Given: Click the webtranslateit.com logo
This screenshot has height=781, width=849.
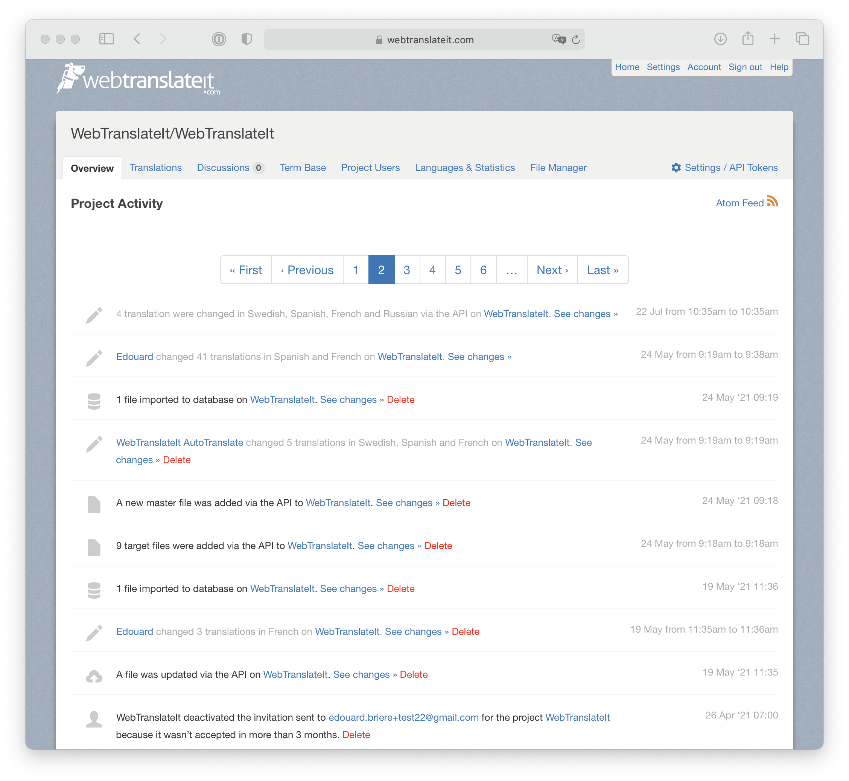Looking at the screenshot, I should pos(138,79).
